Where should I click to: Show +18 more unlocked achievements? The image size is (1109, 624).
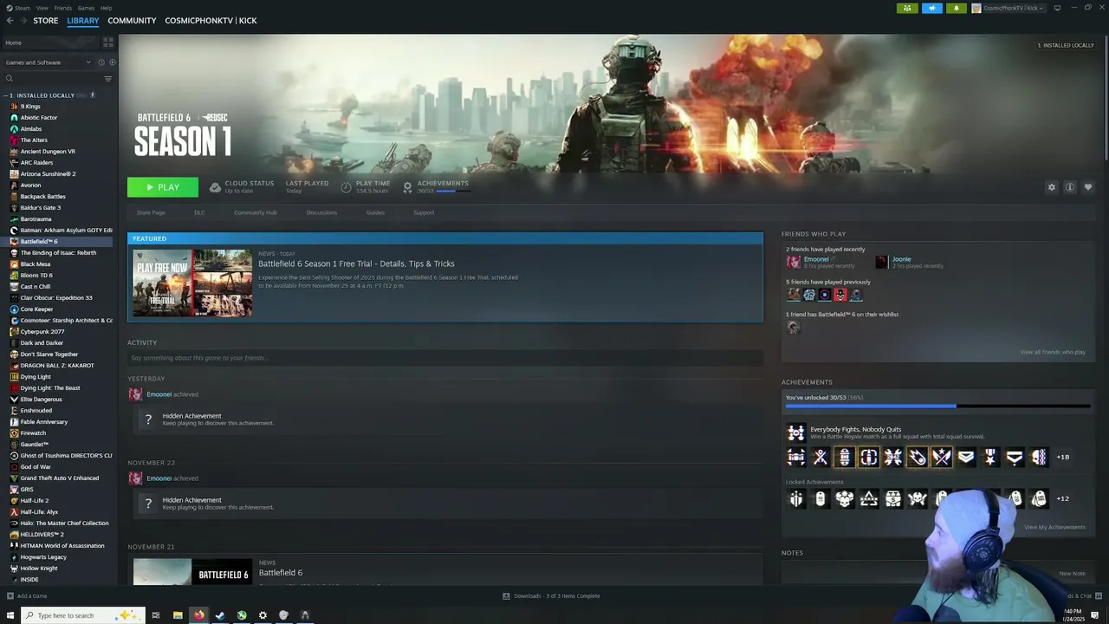tap(1063, 457)
